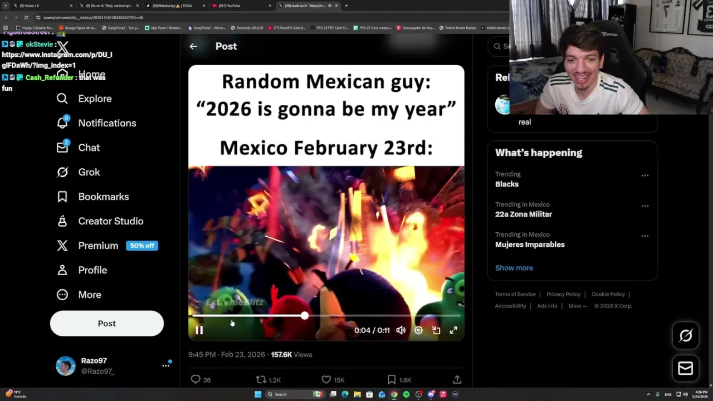Open the Profile page link
This screenshot has width=713, height=401.
pos(82,270)
